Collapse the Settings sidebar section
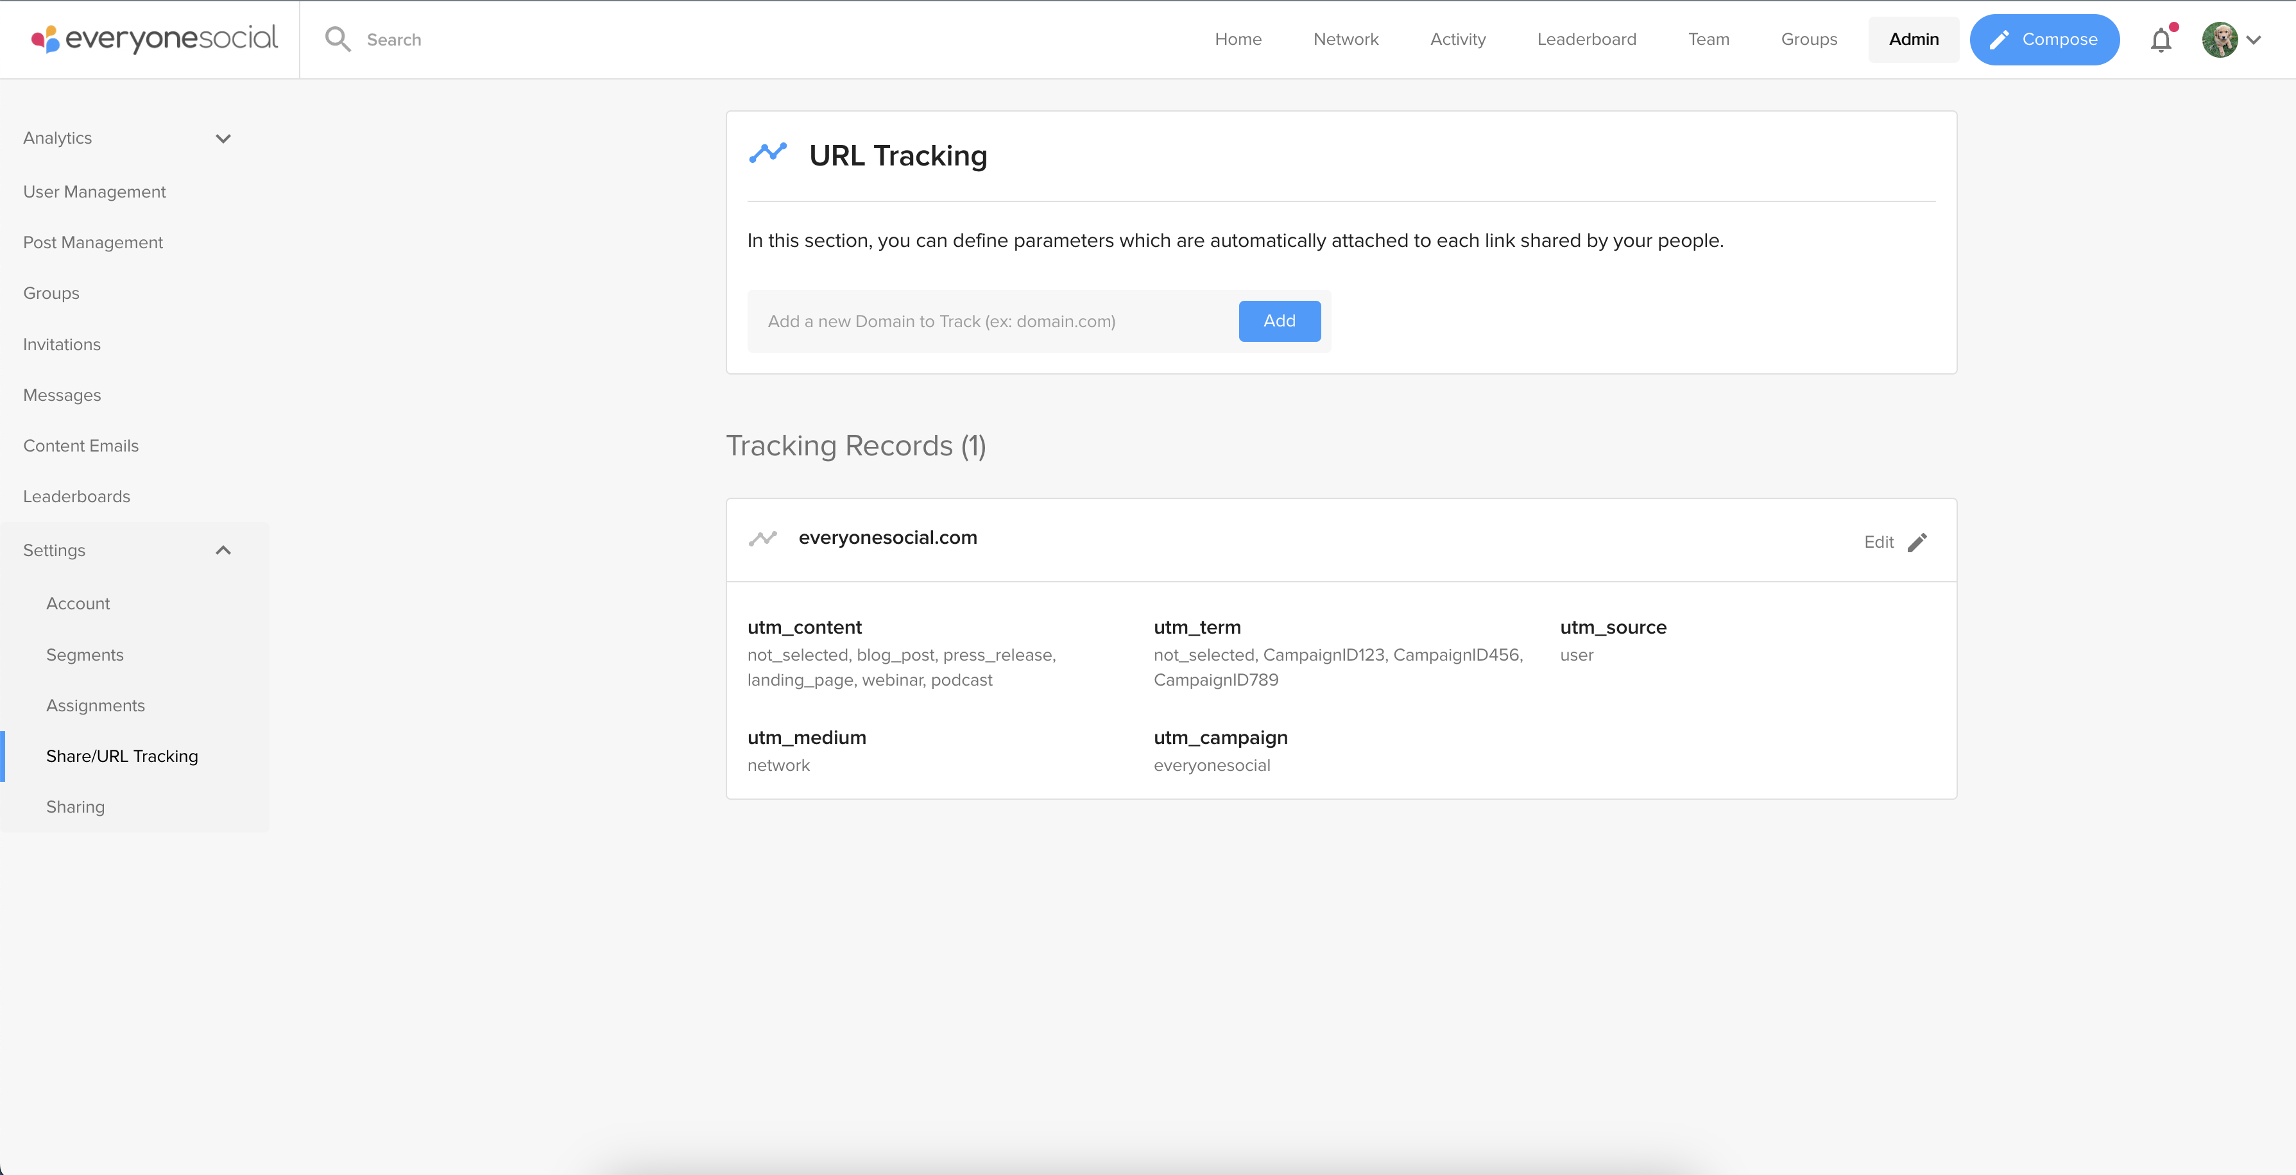This screenshot has height=1175, width=2296. click(223, 550)
